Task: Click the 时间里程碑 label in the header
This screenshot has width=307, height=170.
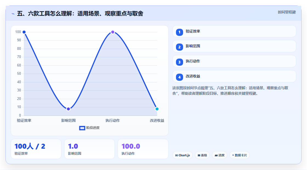Action: pyautogui.click(x=287, y=12)
